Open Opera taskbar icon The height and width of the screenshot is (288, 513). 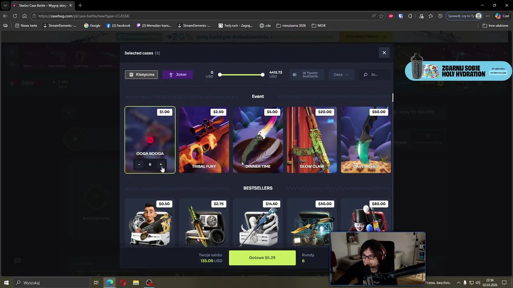coord(123,283)
